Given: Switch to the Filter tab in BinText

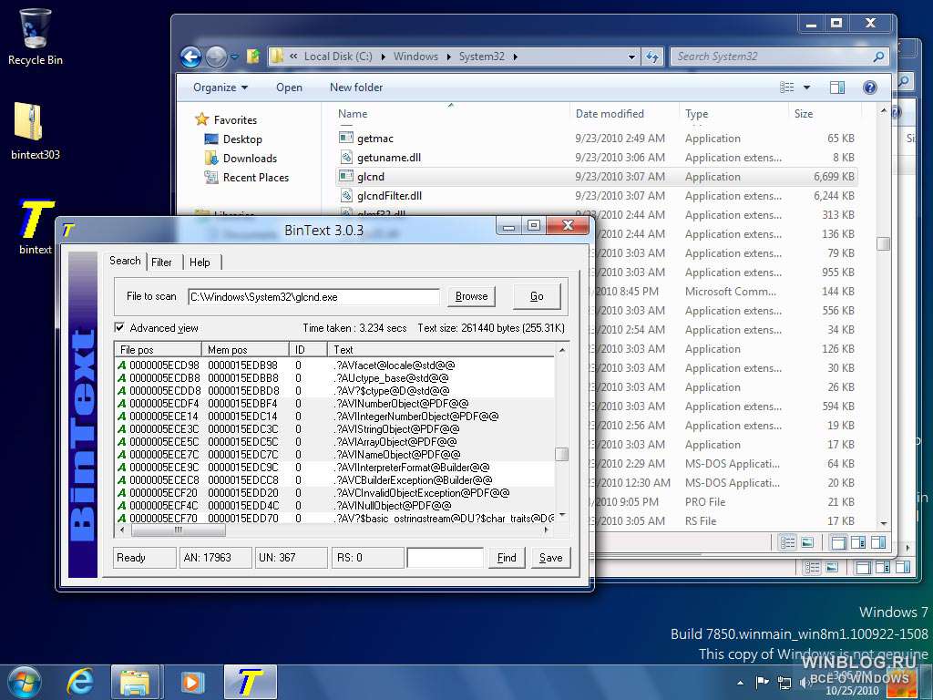Looking at the screenshot, I should (161, 262).
